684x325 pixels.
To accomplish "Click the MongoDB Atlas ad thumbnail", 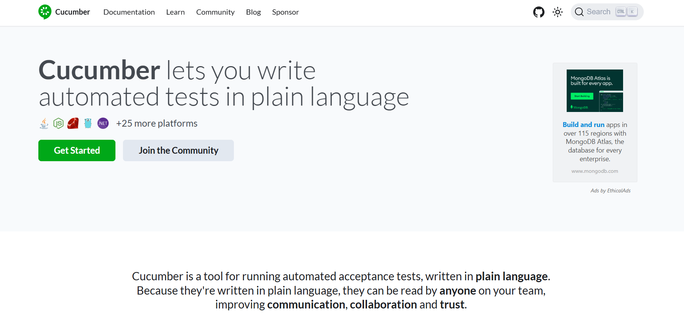I will pos(595,91).
